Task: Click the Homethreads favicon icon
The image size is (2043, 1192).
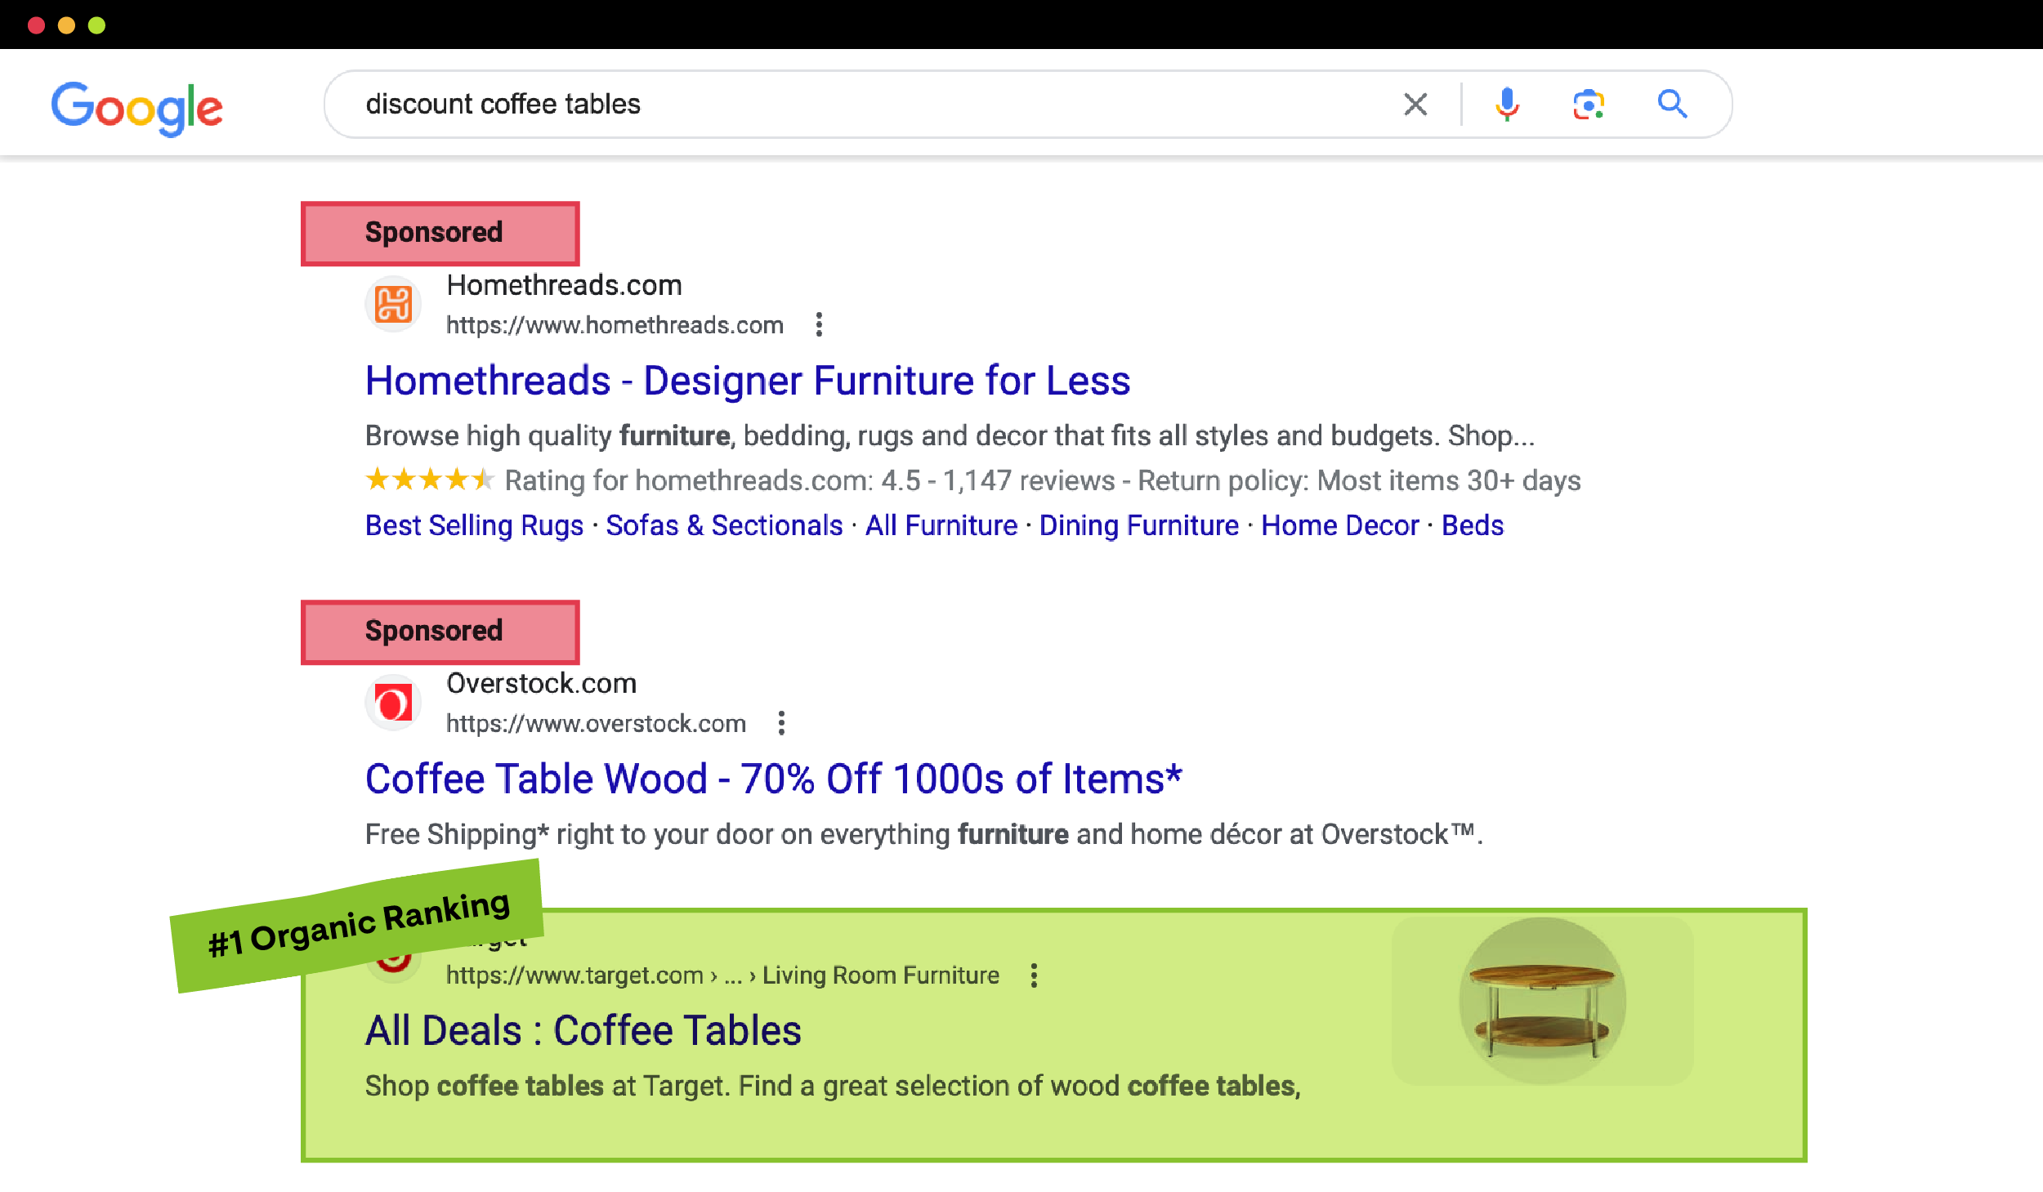Action: coord(395,304)
